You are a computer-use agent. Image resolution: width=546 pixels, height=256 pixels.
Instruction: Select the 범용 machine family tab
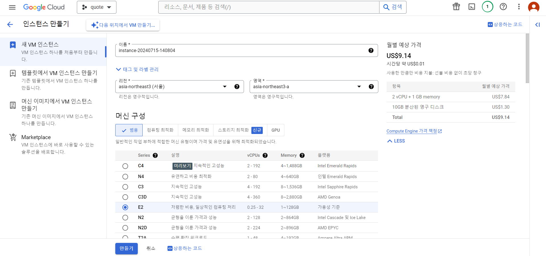click(x=129, y=130)
